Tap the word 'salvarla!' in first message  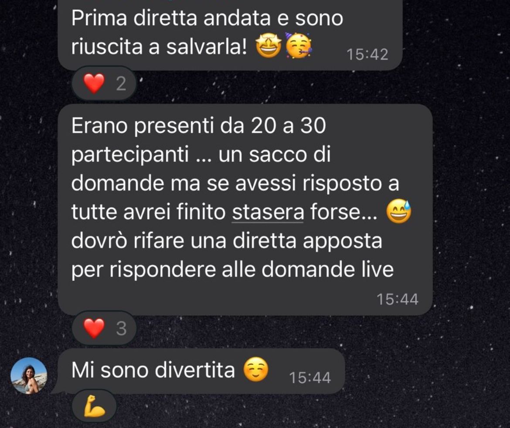pos(207,47)
